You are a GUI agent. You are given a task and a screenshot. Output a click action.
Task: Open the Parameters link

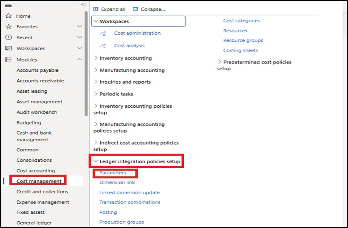[113, 173]
